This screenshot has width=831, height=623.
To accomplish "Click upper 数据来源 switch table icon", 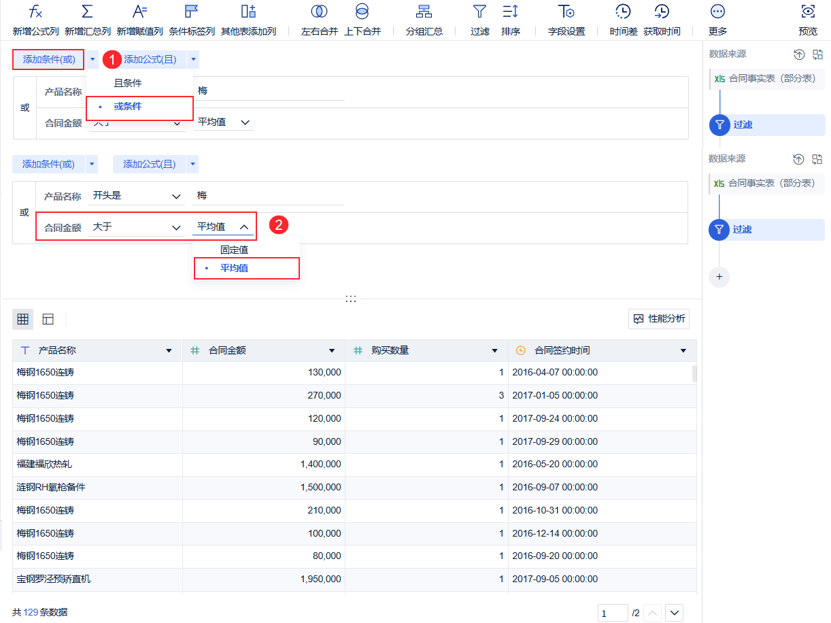I will point(817,54).
